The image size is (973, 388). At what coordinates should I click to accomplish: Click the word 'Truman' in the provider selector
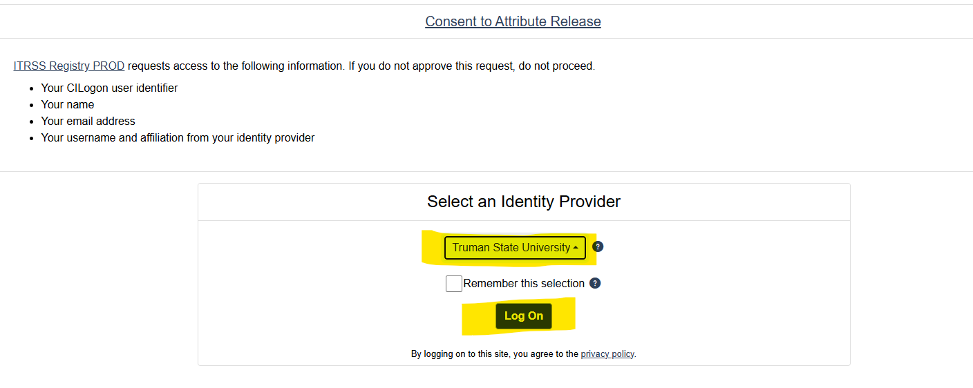(471, 248)
